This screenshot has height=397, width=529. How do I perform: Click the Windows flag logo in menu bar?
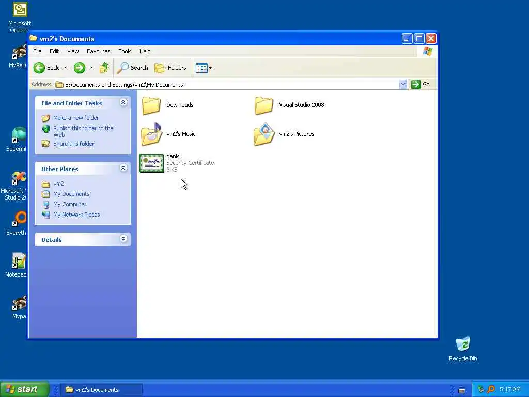click(427, 51)
